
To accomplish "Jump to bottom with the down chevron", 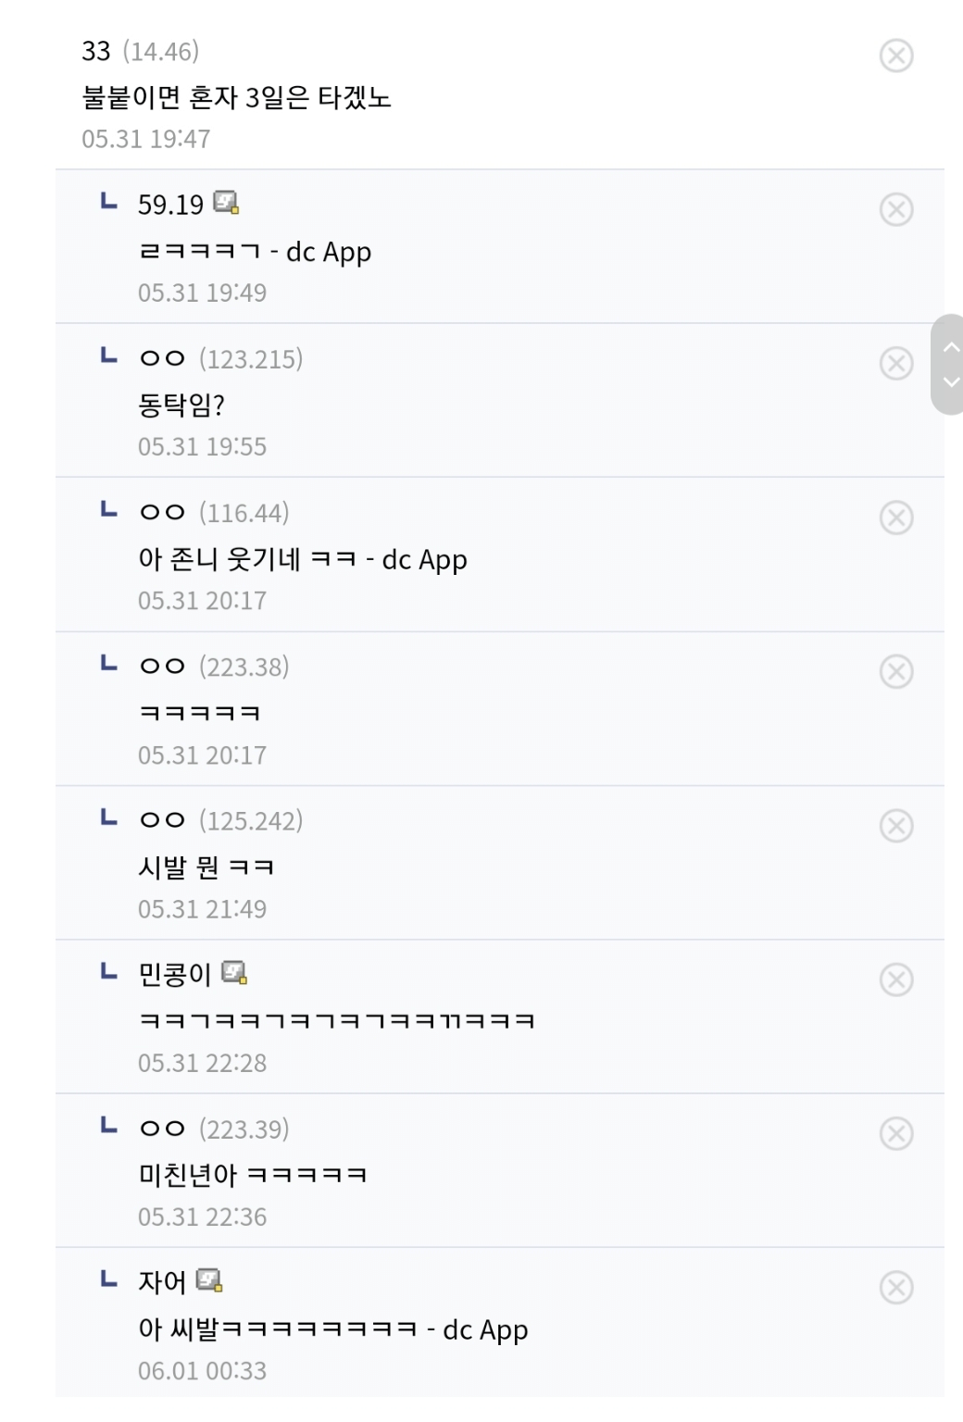I will [950, 381].
